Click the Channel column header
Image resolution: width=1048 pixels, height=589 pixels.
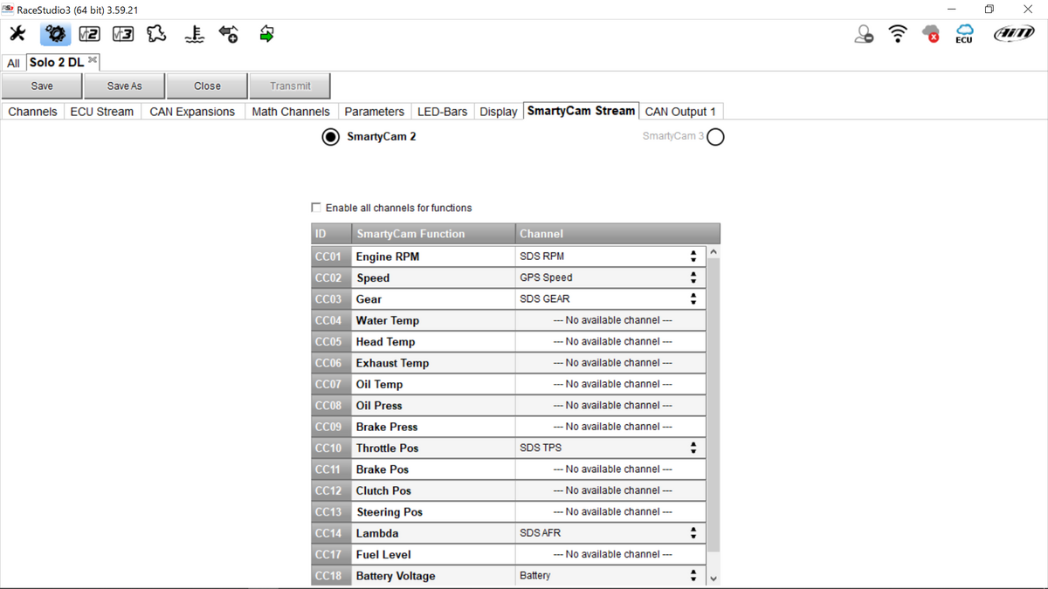pos(617,233)
